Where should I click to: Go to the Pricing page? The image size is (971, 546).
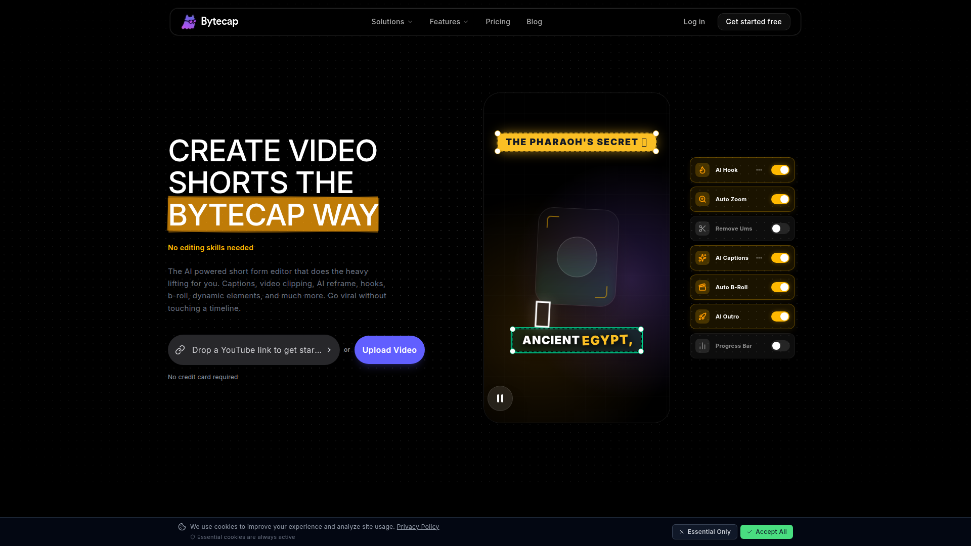tap(498, 22)
